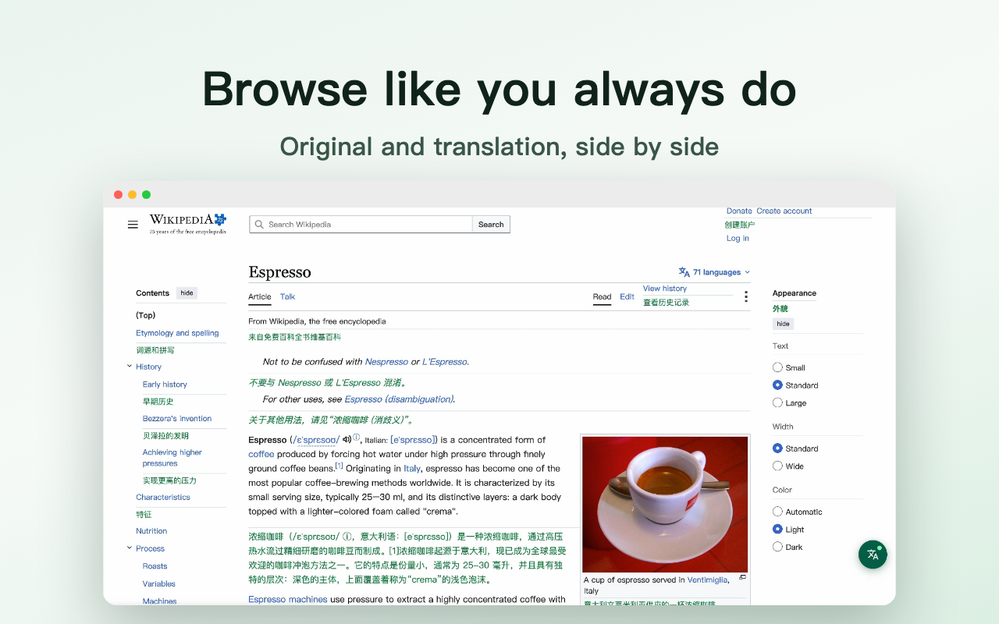Go to Roasts section
Image resolution: width=999 pixels, height=624 pixels.
pos(155,566)
